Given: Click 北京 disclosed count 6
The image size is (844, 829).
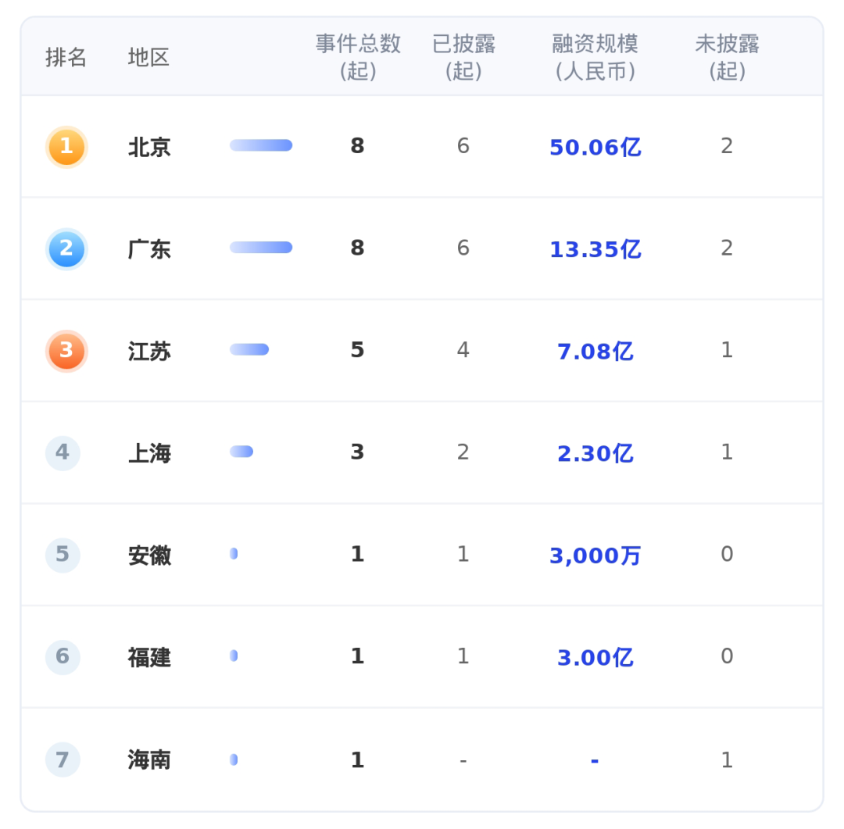Looking at the screenshot, I should [x=463, y=145].
